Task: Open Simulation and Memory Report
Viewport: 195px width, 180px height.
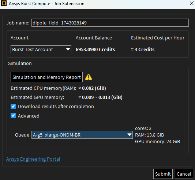Action: (x=46, y=77)
